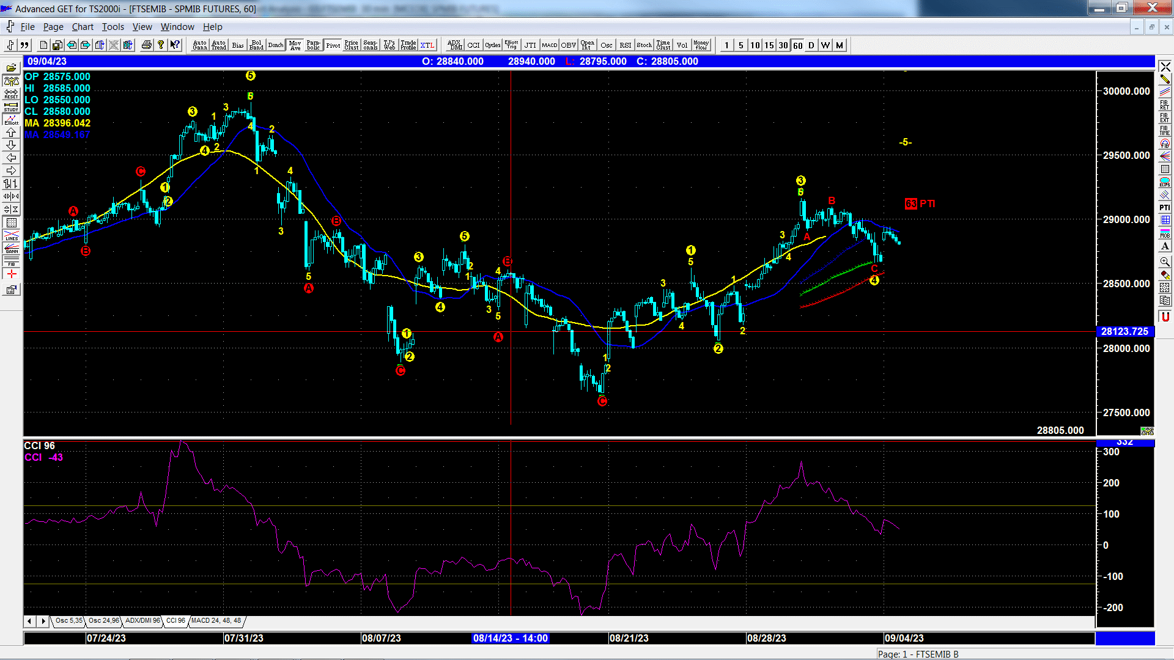
Task: Click the yellow question mark help icon
Action: [161, 45]
